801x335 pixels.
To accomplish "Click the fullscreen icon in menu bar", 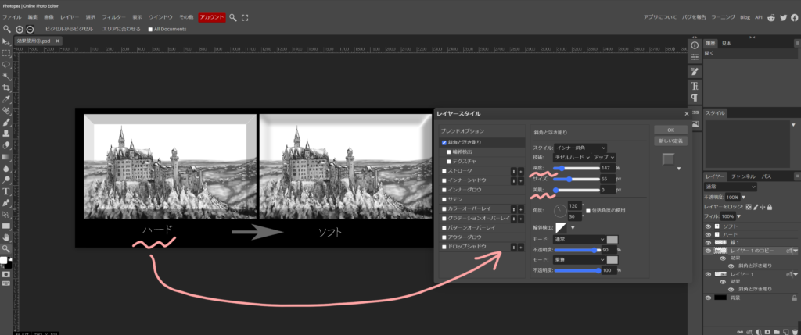I will (x=245, y=16).
